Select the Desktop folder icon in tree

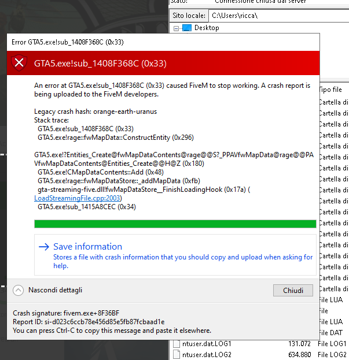(x=187, y=28)
